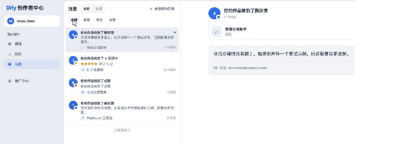
Task: Click the 3天前 timestamp in the list
Action: (x=171, y=118)
